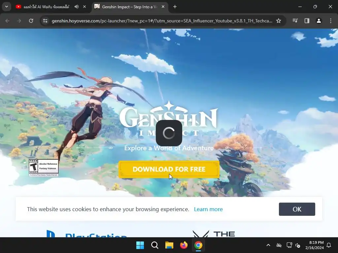Open the Chrome three-dot menu

coord(331,21)
